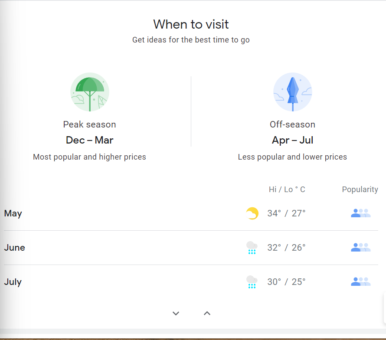Click the Popularity column header
386x340 pixels.
pos(360,190)
